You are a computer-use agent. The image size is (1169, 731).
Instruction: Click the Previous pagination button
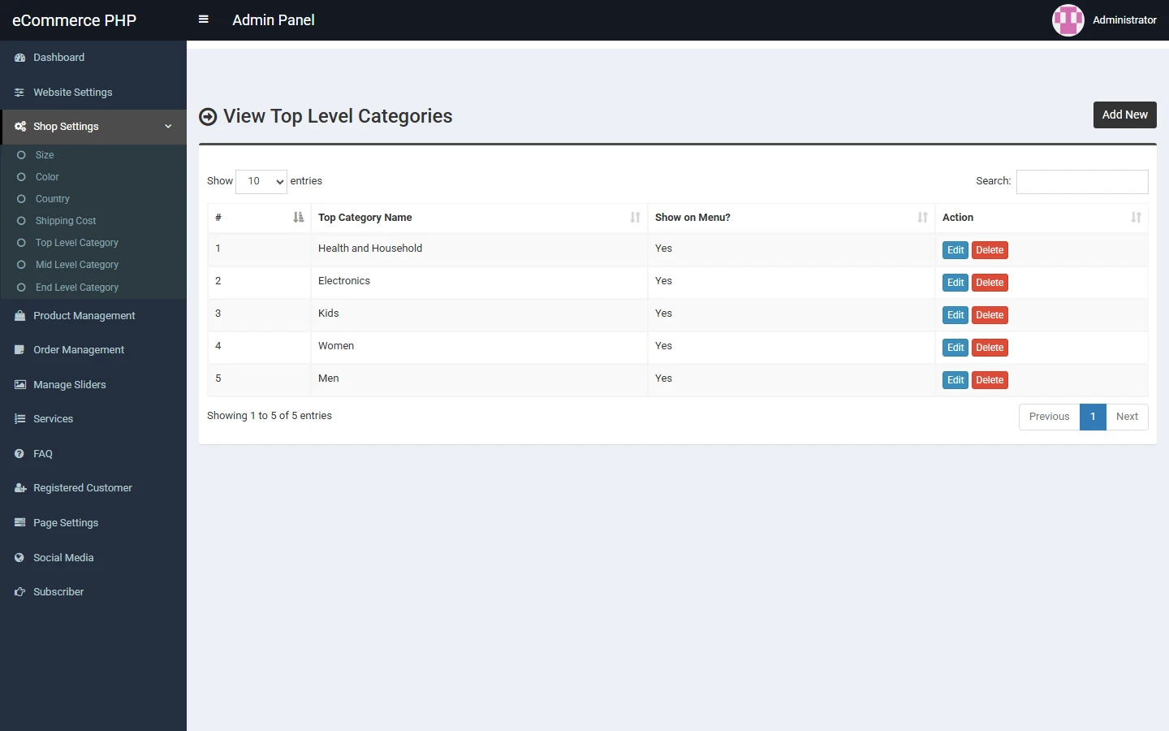coord(1049,417)
